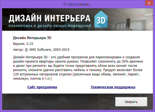
Task: Click the banner subtitle Планировка и дизайн любых помещений
Action: click(x=50, y=26)
